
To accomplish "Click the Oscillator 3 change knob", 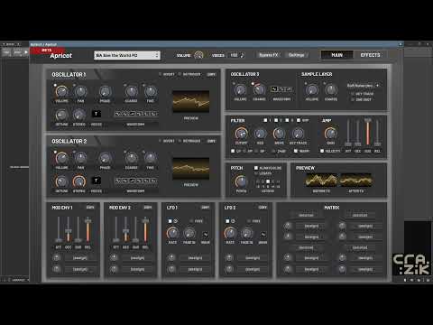I will (x=259, y=89).
